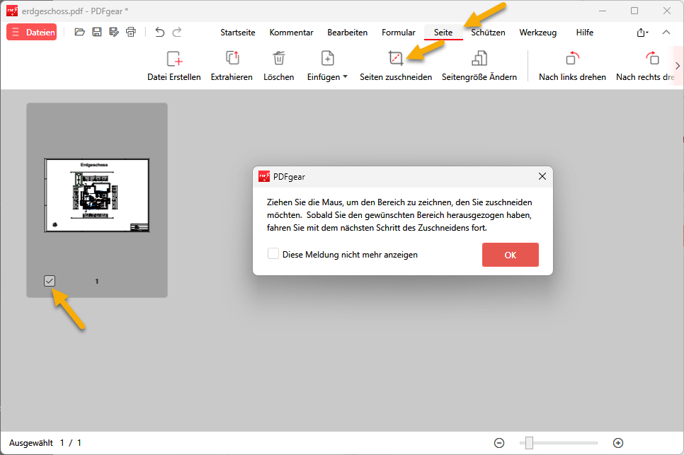Open the Schützen tab

[488, 33]
